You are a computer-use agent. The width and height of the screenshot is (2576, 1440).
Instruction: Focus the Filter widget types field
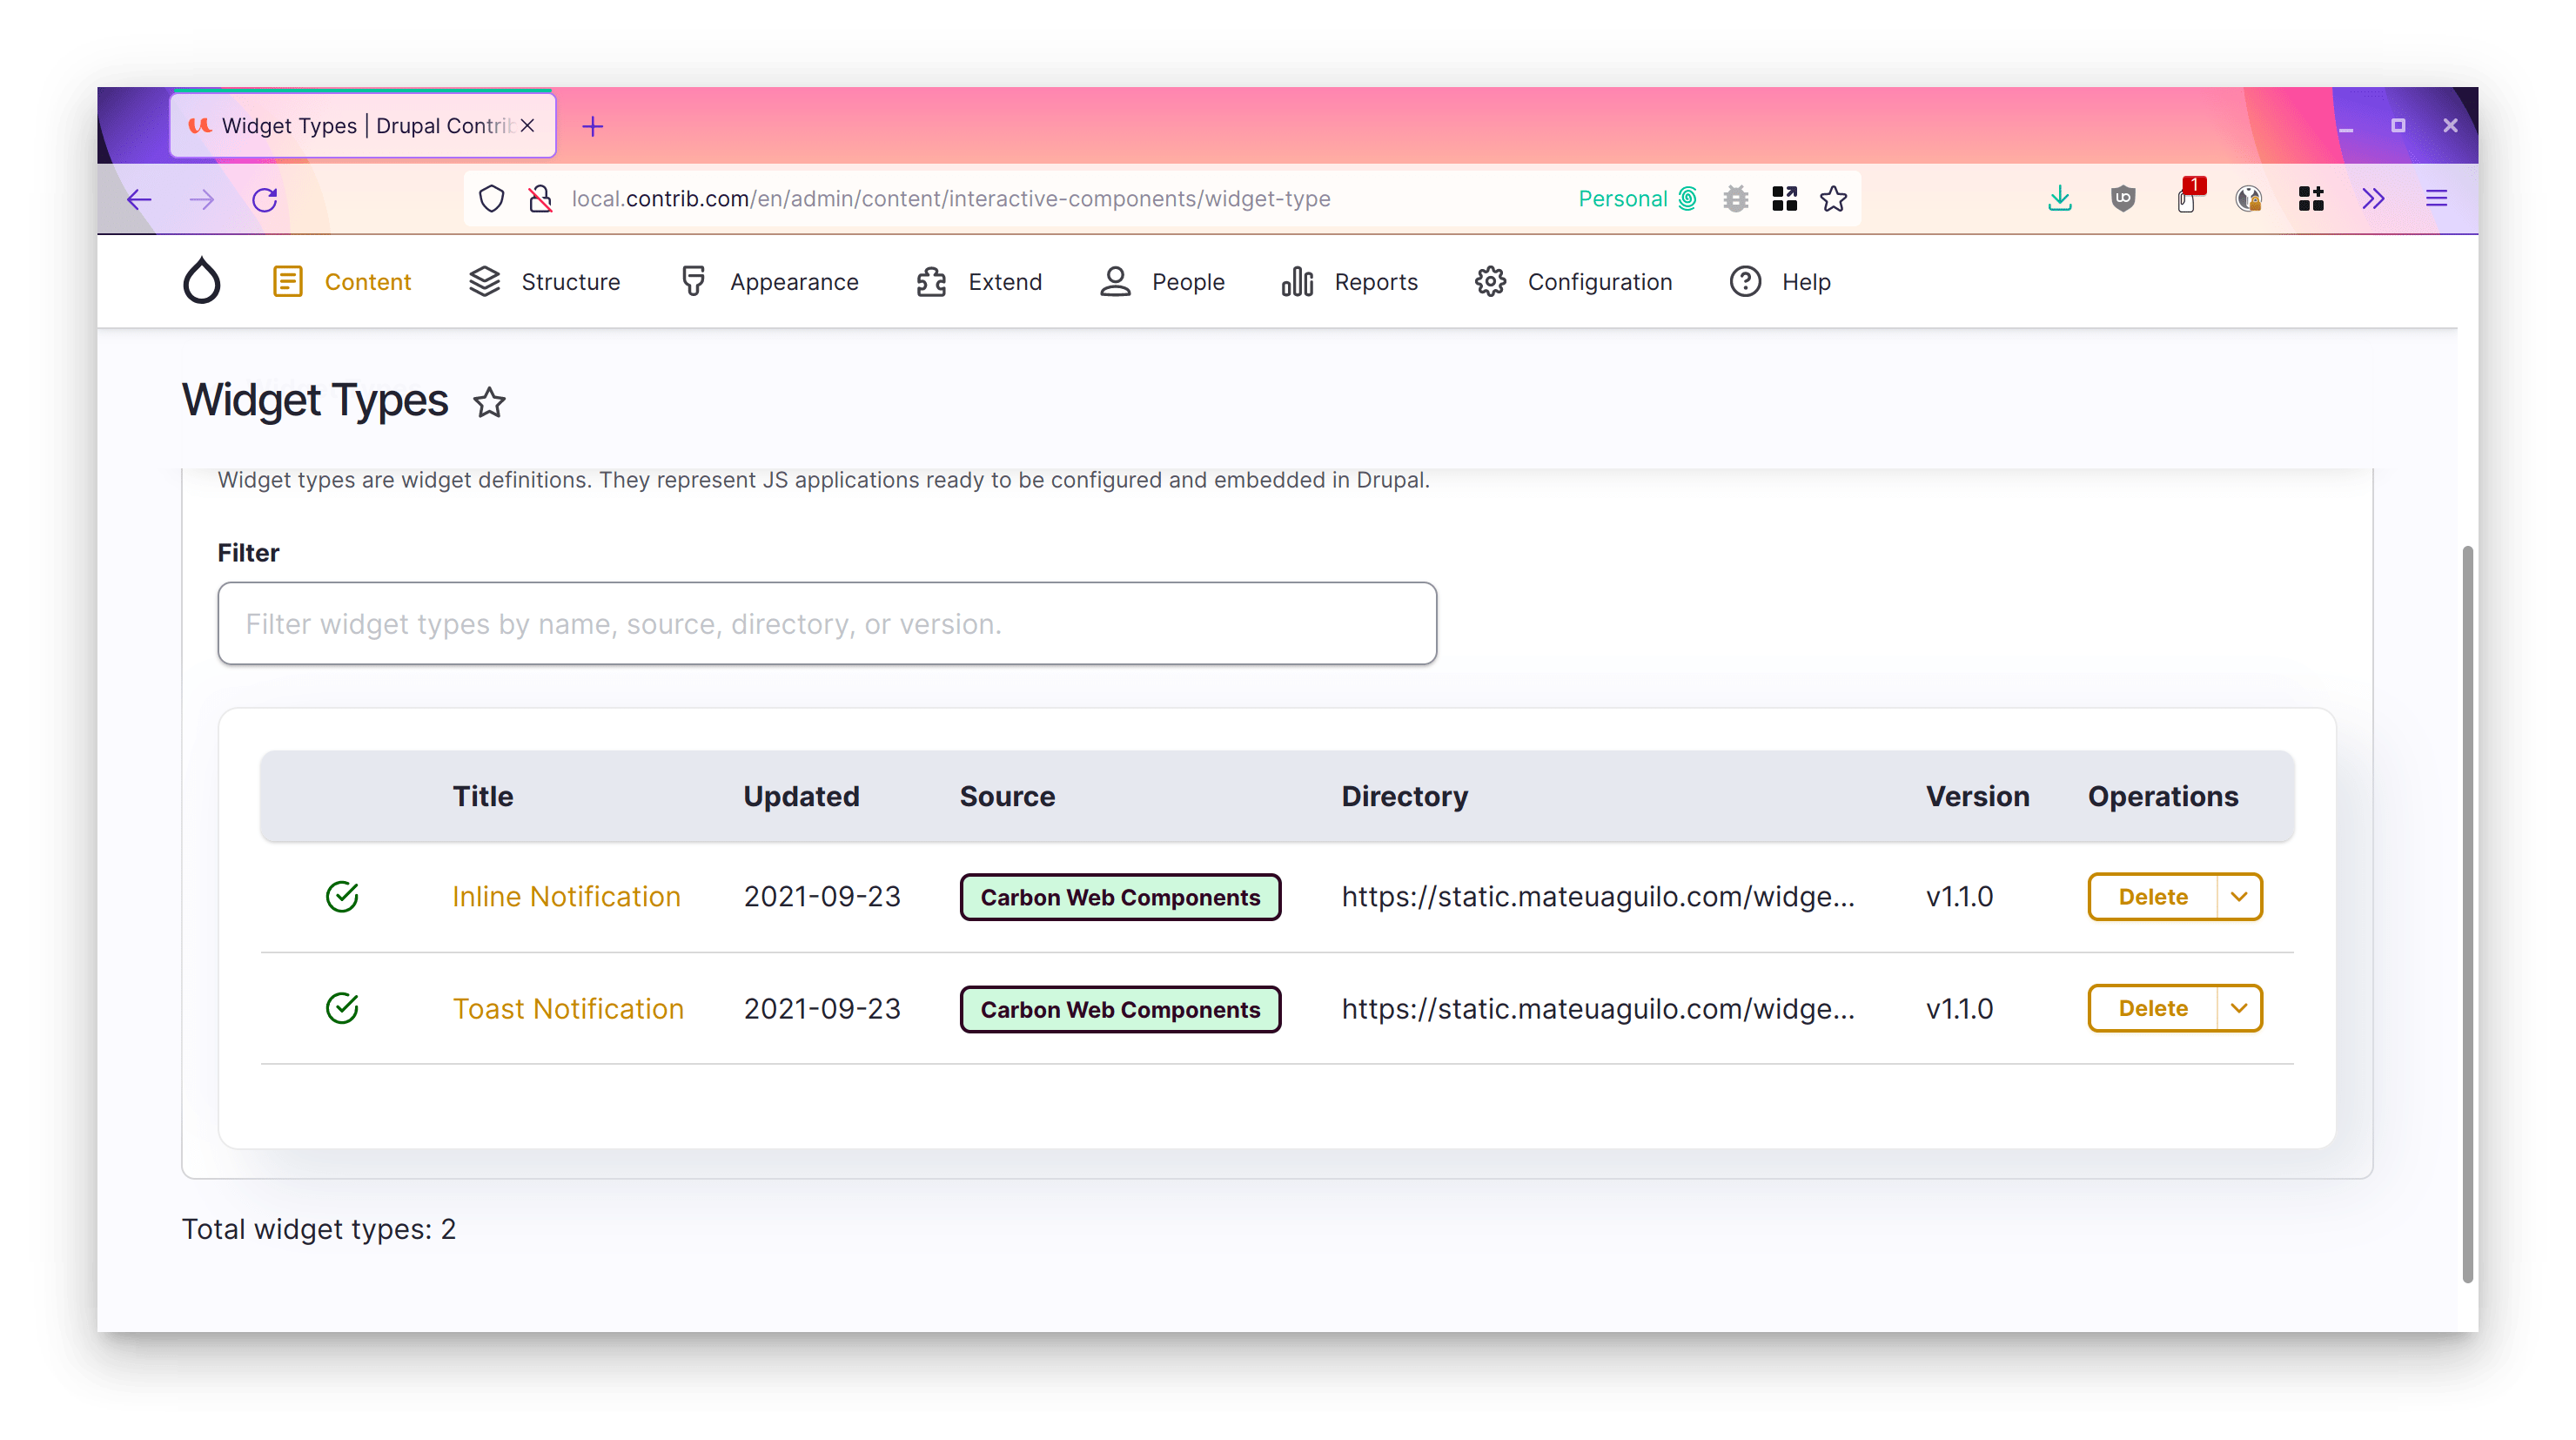click(x=827, y=623)
